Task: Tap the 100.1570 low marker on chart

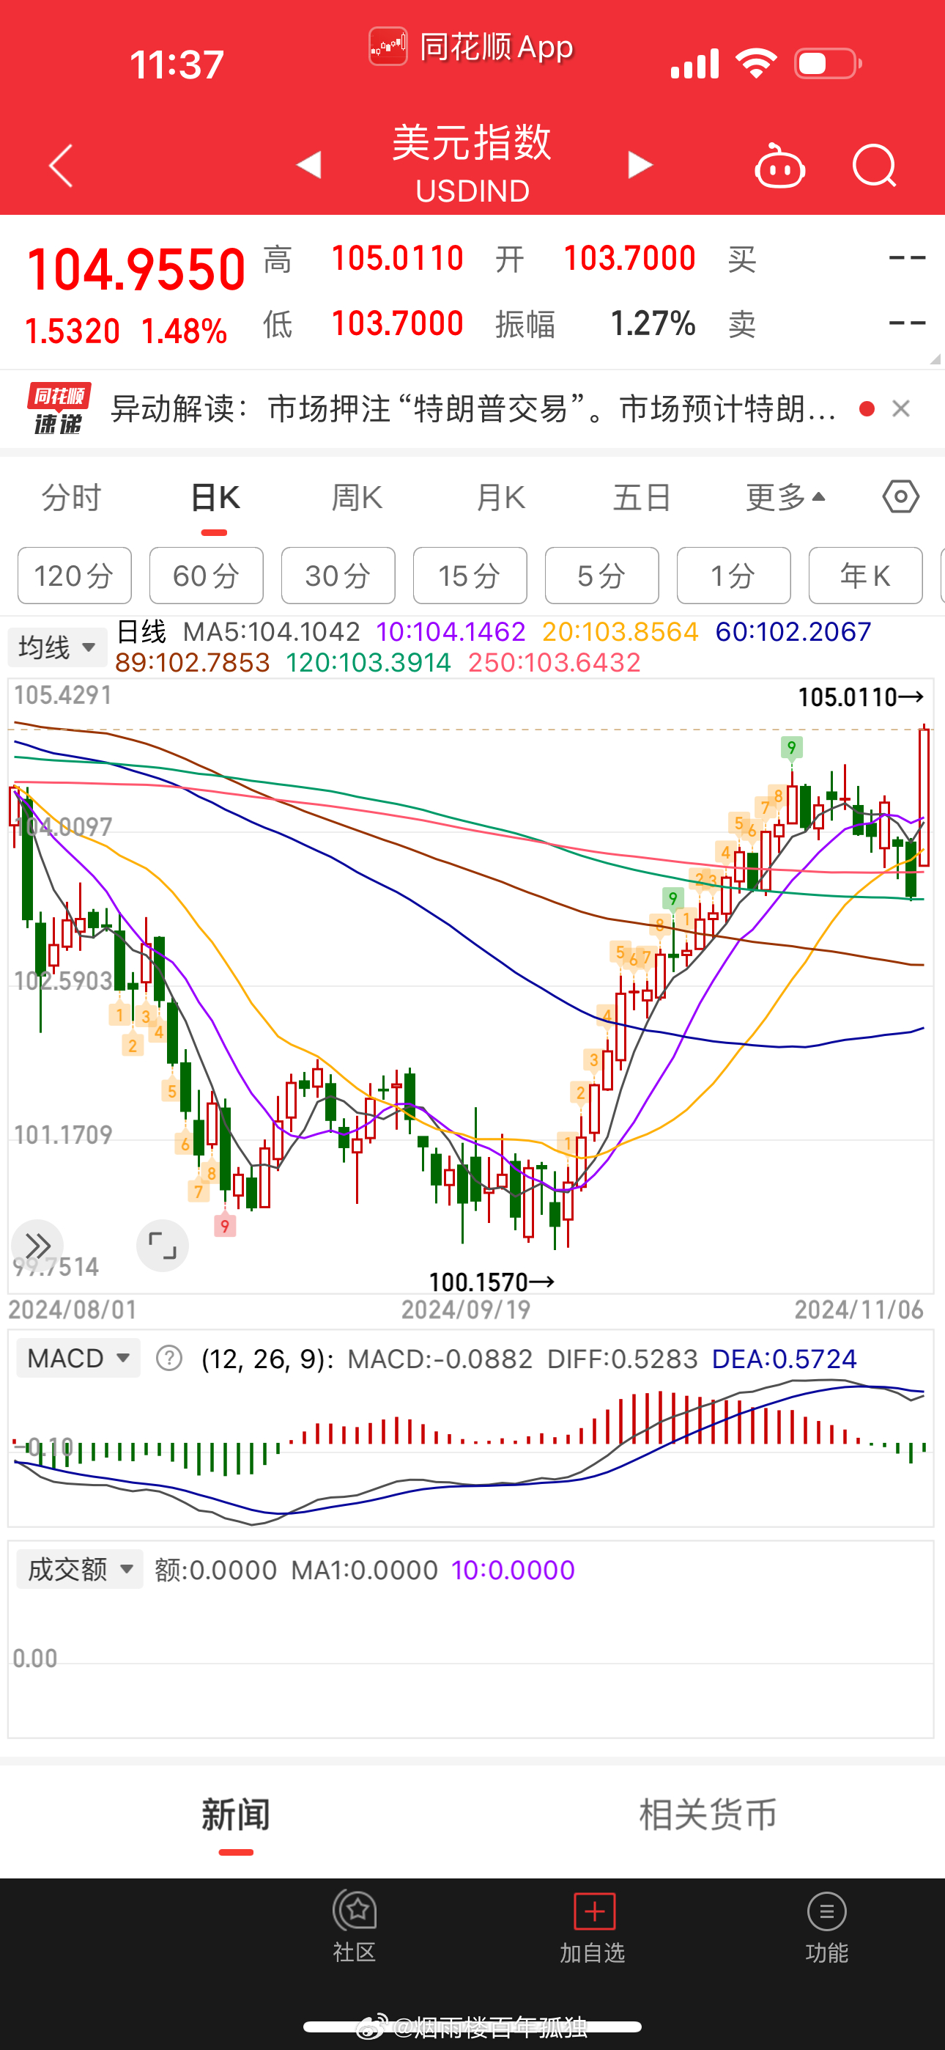Action: pyautogui.click(x=492, y=1282)
